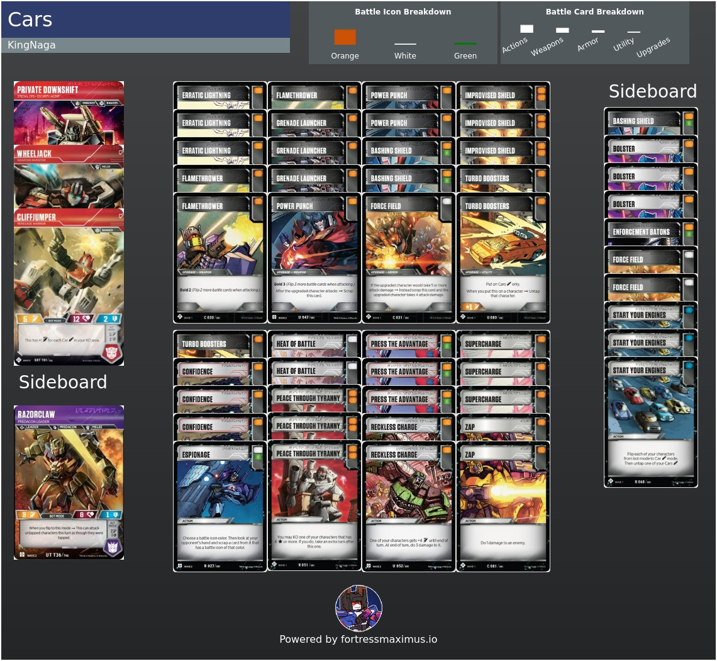Click the "White" chart label
This screenshot has height=661, width=717.
(x=405, y=56)
